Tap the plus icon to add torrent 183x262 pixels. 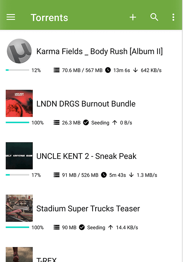pyautogui.click(x=133, y=17)
